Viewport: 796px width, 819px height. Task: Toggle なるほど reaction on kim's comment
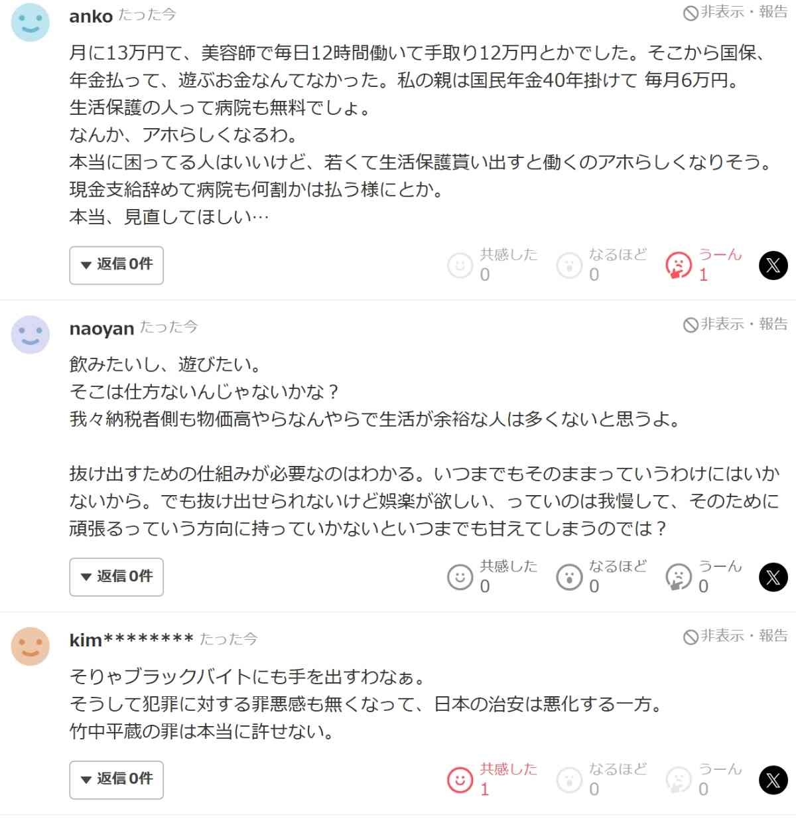569,780
